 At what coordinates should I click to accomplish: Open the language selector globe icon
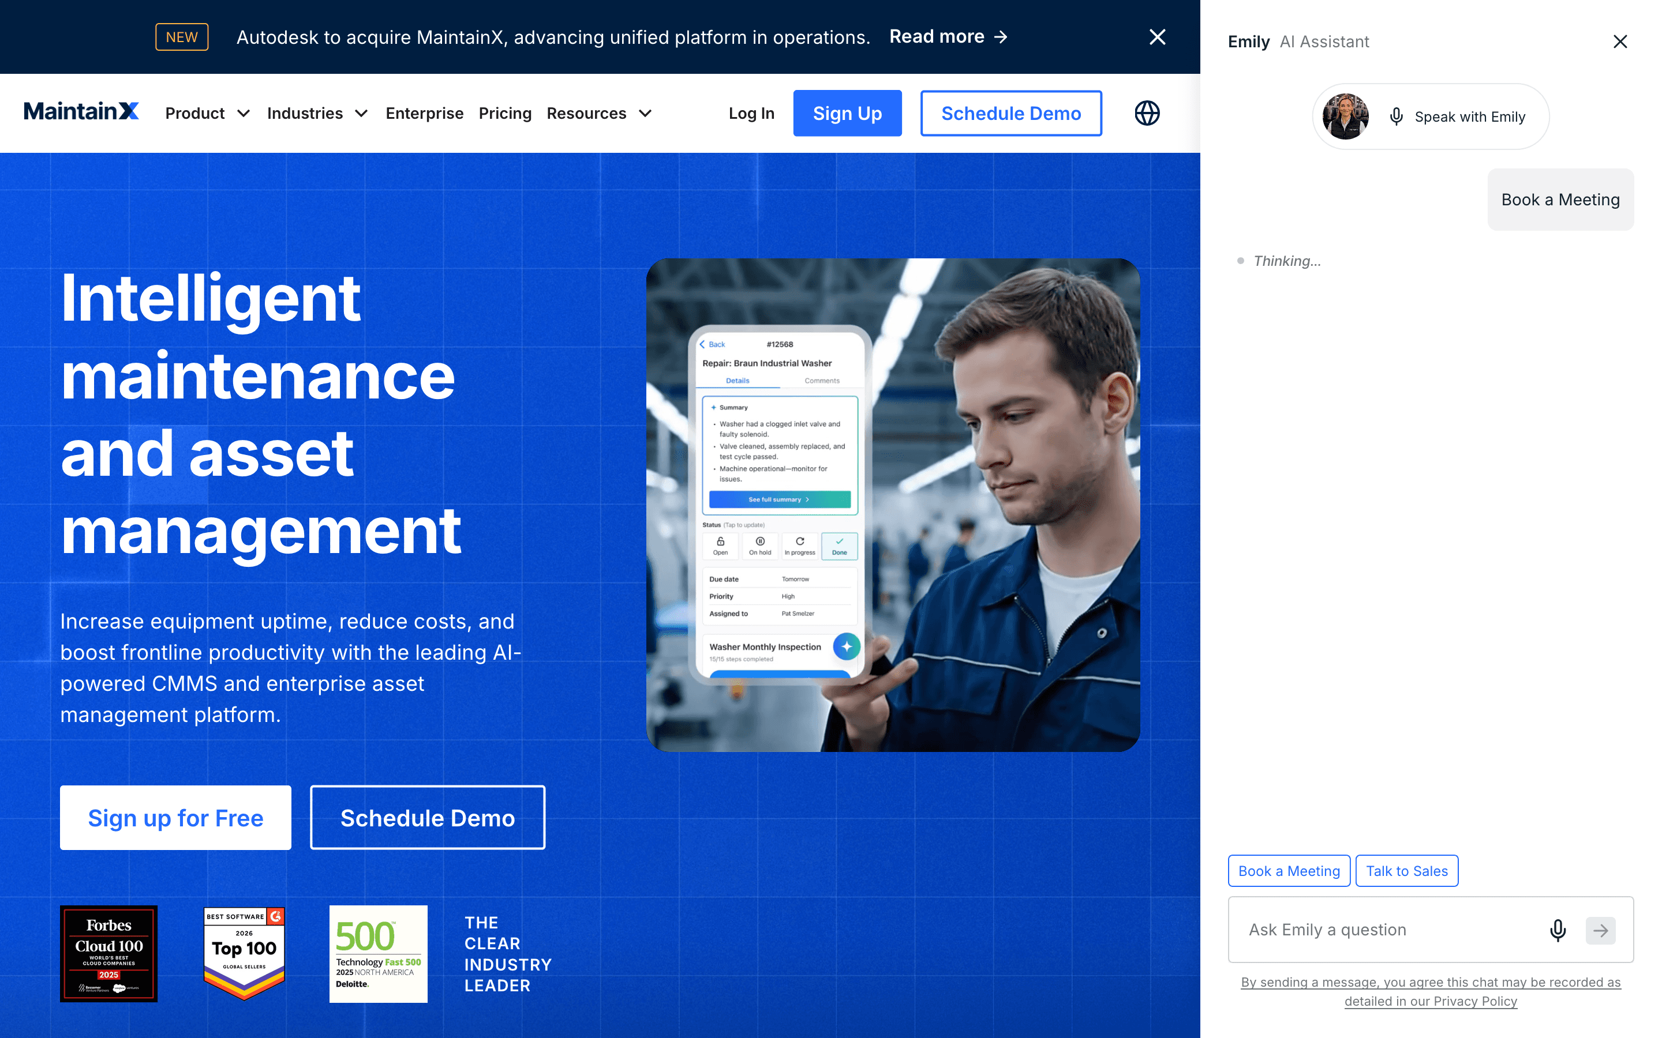1147,113
